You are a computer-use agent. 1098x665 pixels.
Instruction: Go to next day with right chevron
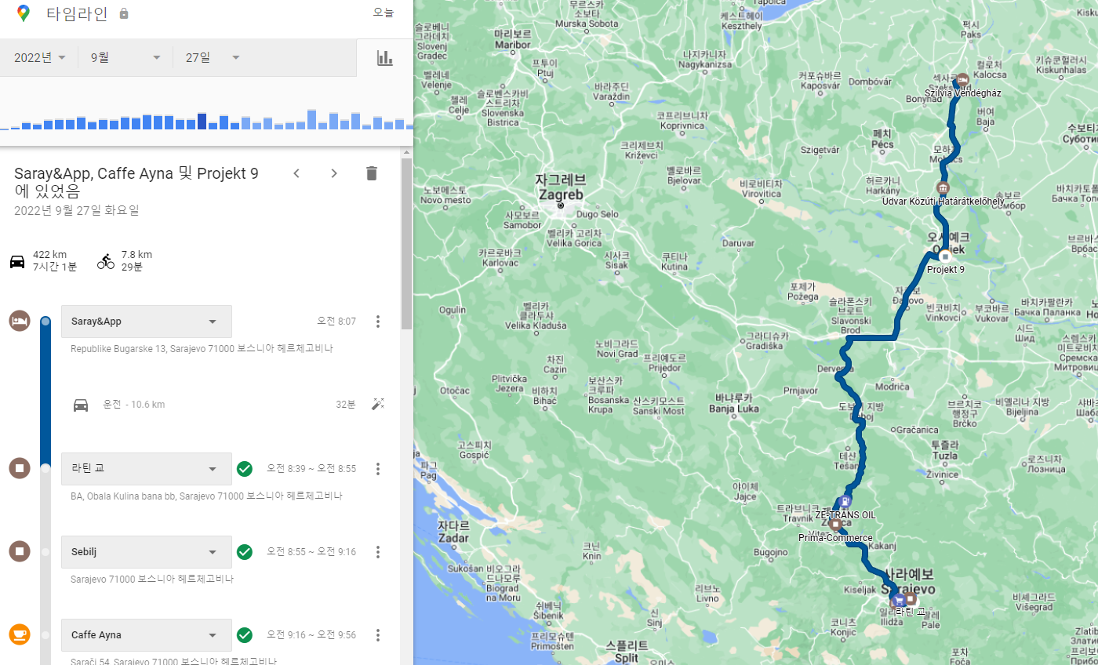tap(334, 173)
